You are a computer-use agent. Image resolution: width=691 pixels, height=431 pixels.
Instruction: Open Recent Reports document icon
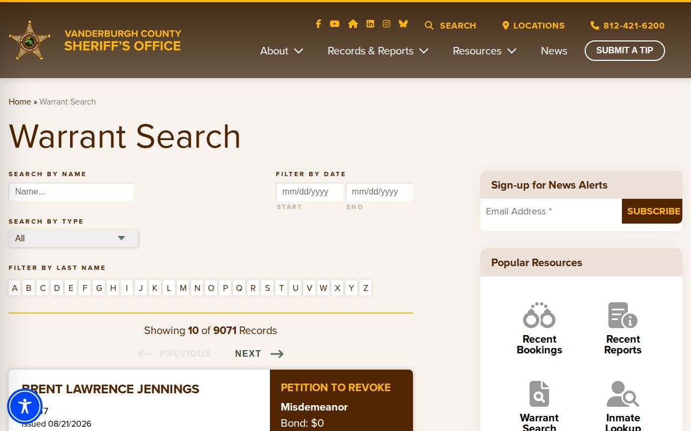point(623,315)
